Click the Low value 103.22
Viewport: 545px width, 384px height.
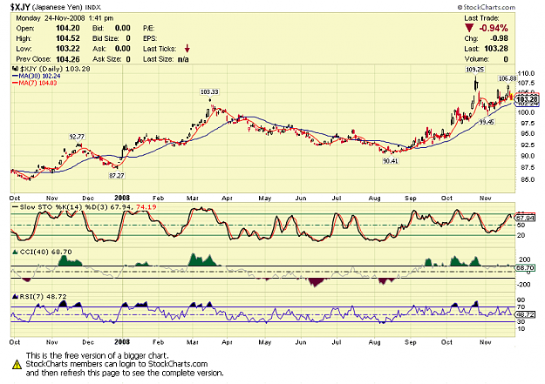click(68, 49)
